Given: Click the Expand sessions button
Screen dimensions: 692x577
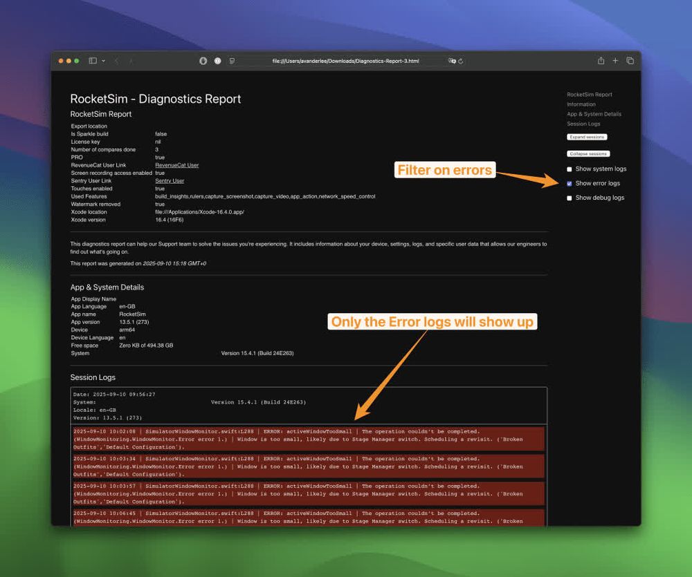Looking at the screenshot, I should (x=587, y=137).
